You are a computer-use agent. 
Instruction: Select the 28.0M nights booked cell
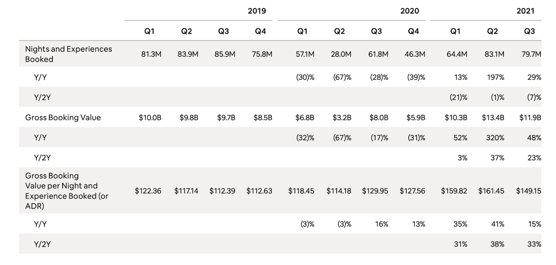click(342, 54)
